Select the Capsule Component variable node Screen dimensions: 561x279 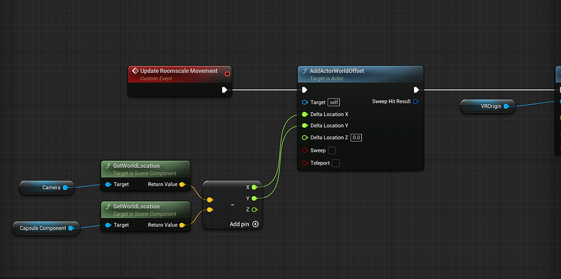coord(46,228)
